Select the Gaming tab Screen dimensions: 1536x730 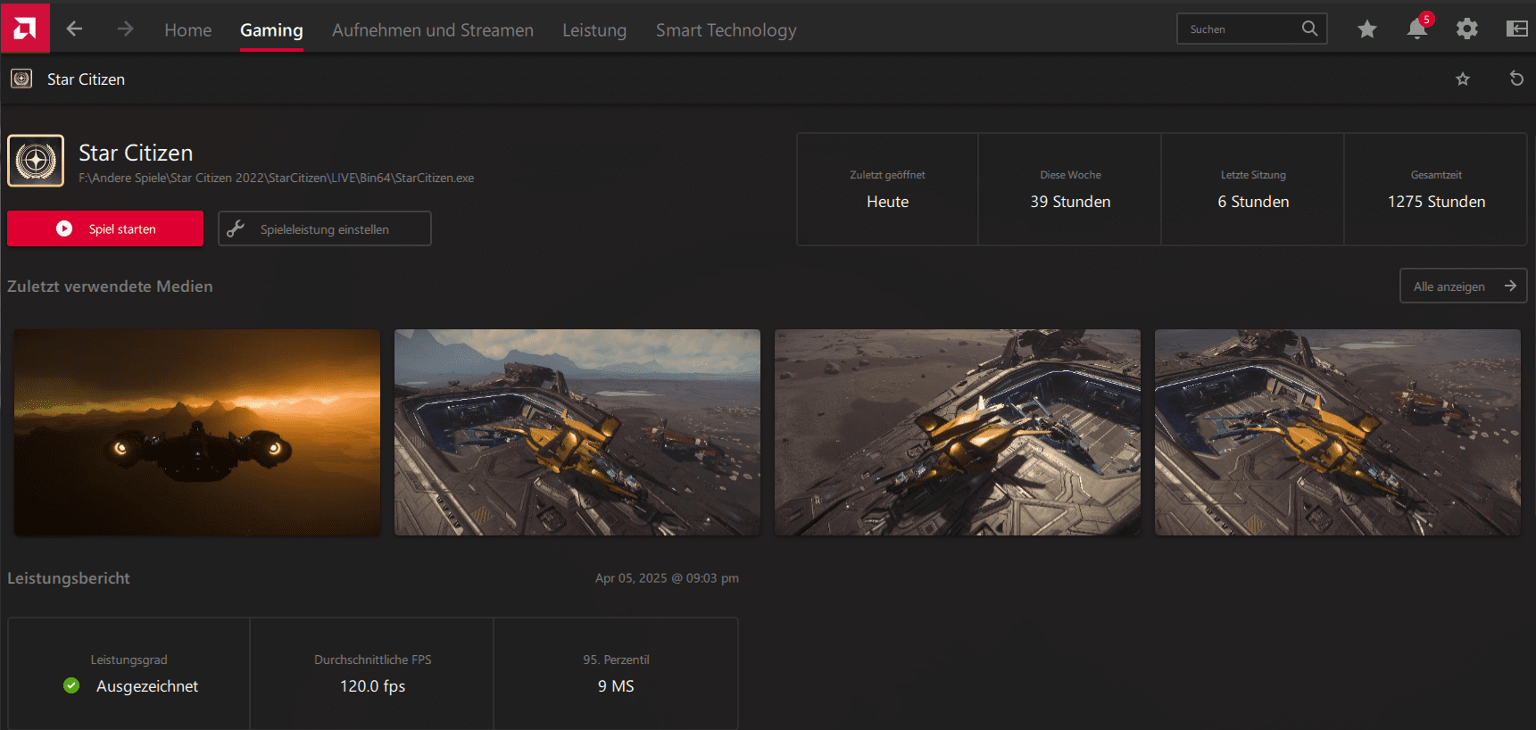[x=271, y=30]
